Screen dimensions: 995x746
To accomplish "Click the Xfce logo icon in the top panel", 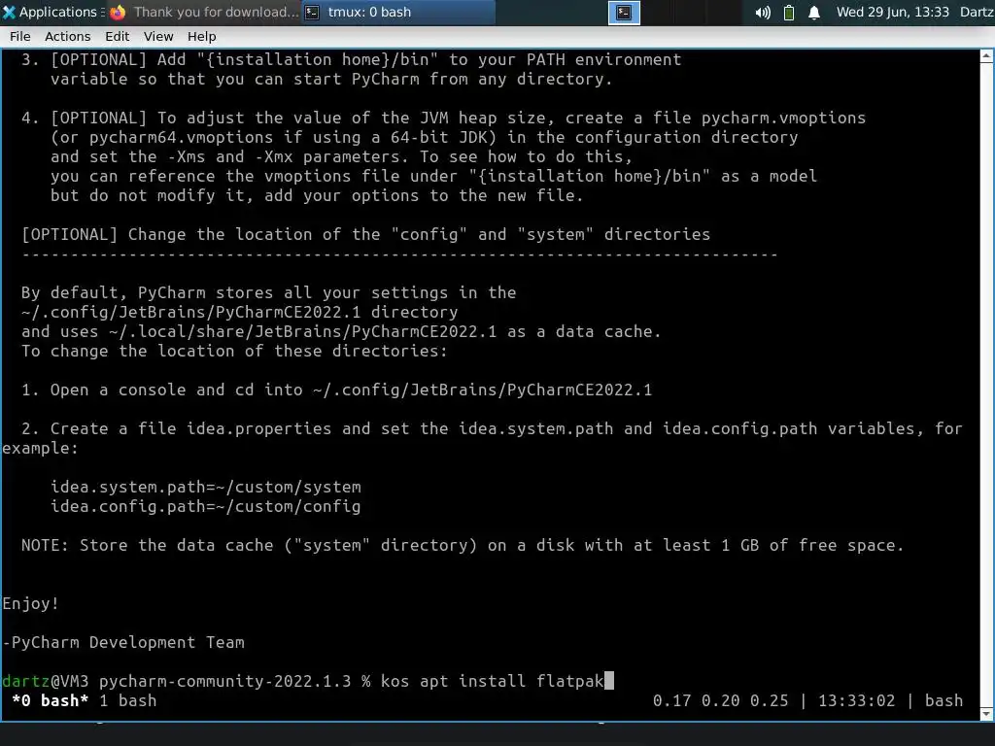I will point(9,12).
